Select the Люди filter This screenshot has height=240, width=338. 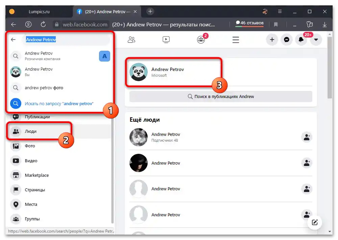click(x=59, y=131)
